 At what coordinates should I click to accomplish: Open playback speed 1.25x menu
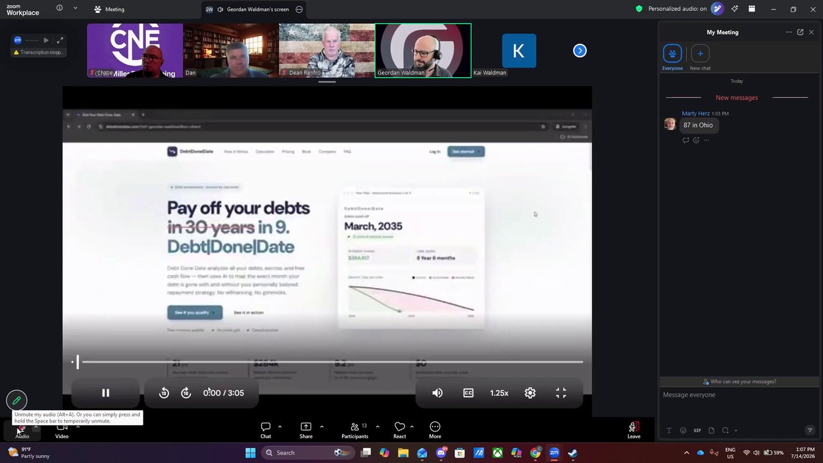point(499,393)
